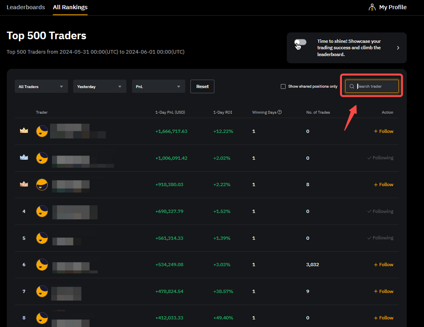
Task: Open the rank 1 trader's avatar
Action: pyautogui.click(x=42, y=131)
